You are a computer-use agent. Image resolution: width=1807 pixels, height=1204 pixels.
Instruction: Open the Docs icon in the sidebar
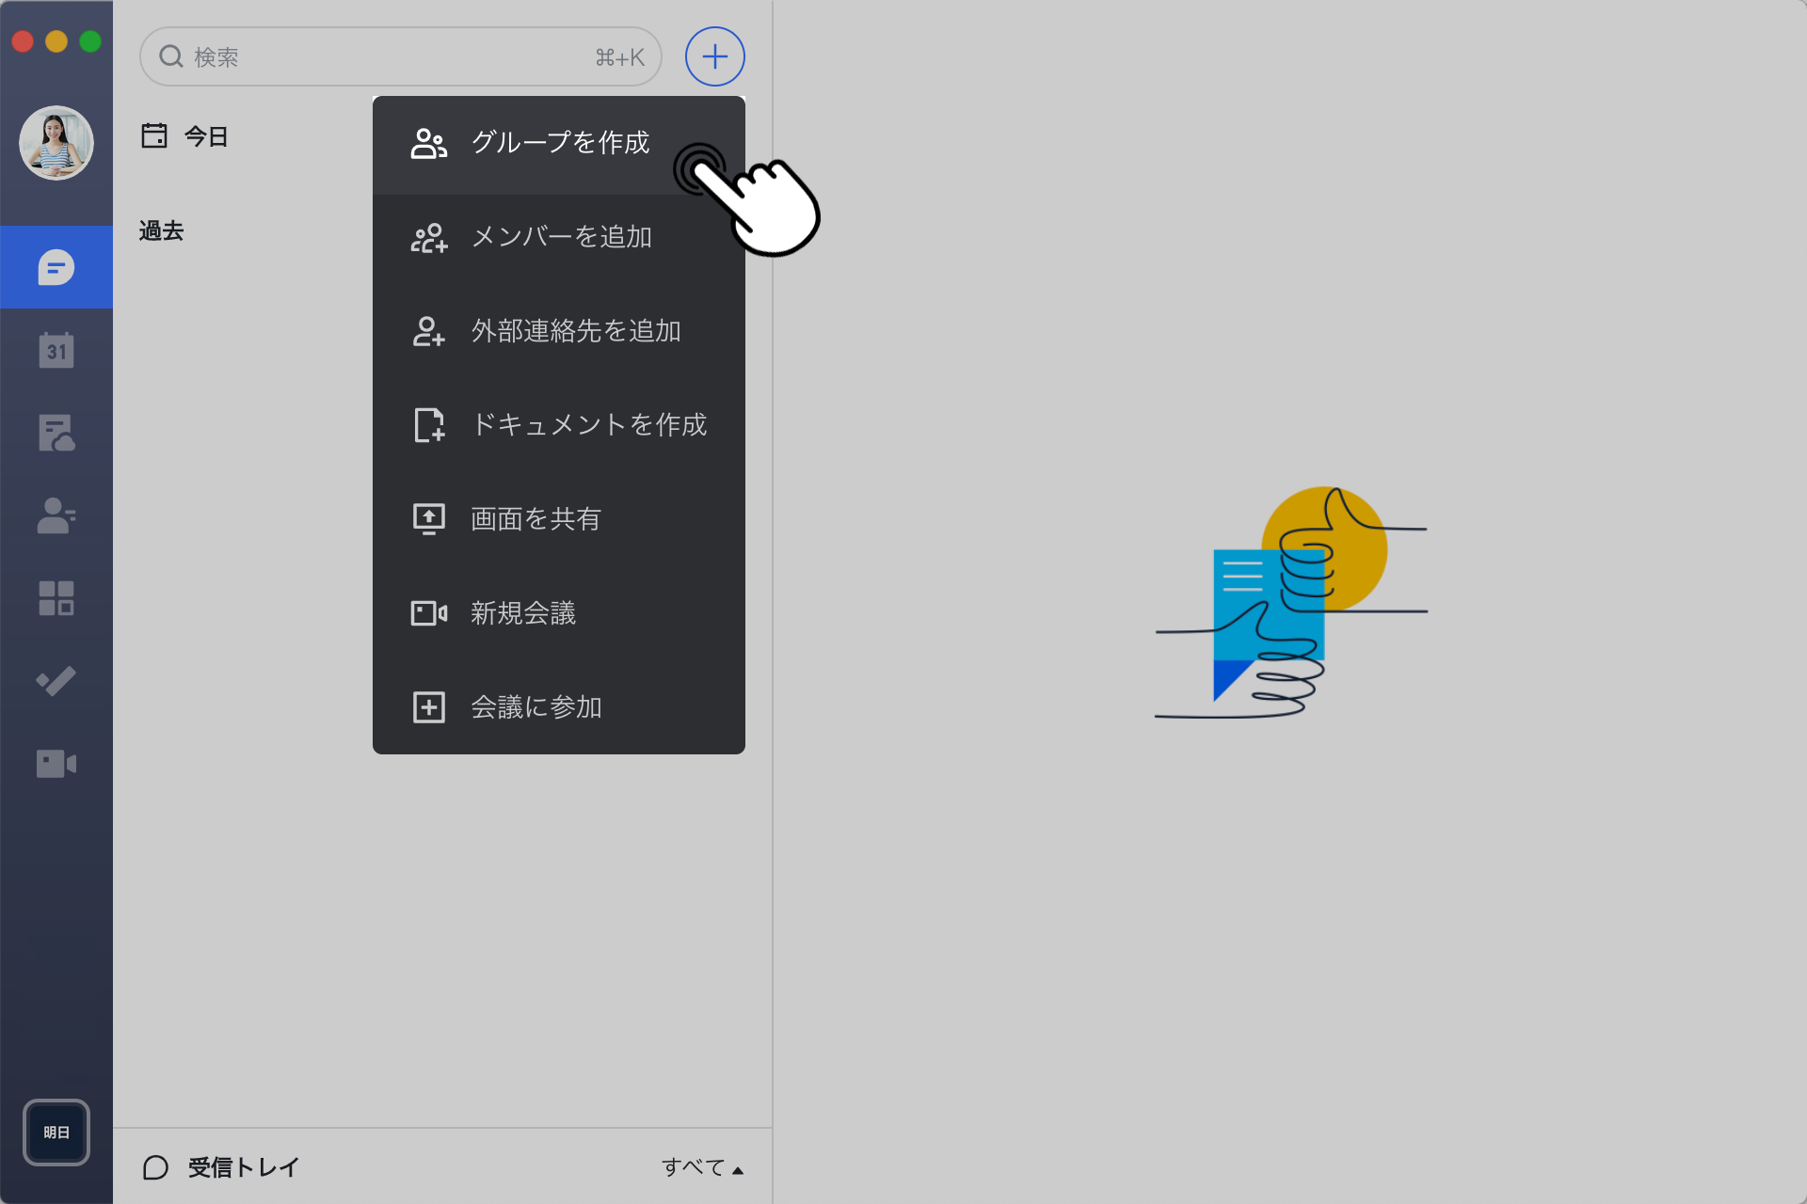coord(56,433)
